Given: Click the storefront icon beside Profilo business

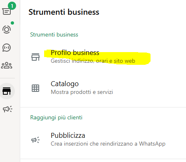Looking at the screenshot, I should (x=35, y=57).
